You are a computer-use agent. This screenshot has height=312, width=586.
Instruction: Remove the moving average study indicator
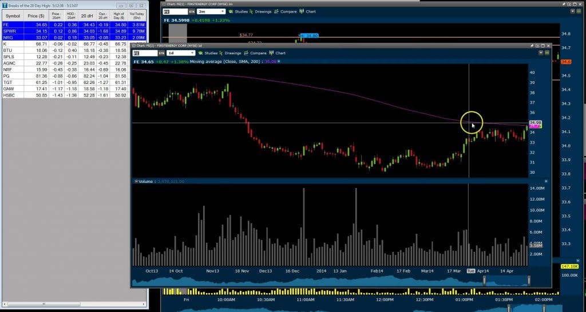click(x=279, y=61)
